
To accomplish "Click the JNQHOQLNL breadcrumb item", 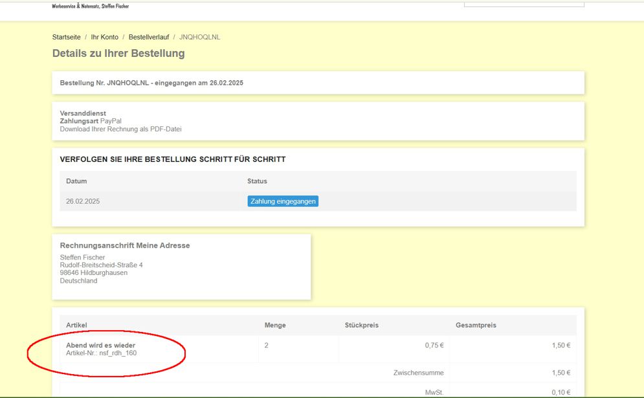I will [199, 38].
